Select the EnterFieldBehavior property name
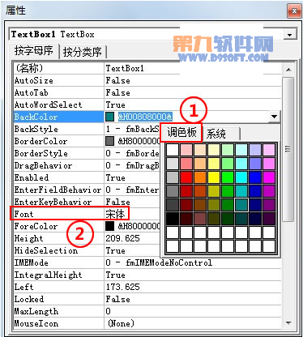The width and height of the screenshot is (303, 337). (58, 190)
